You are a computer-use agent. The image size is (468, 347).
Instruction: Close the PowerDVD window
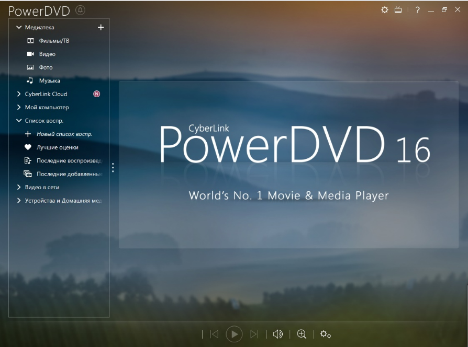[x=458, y=9]
